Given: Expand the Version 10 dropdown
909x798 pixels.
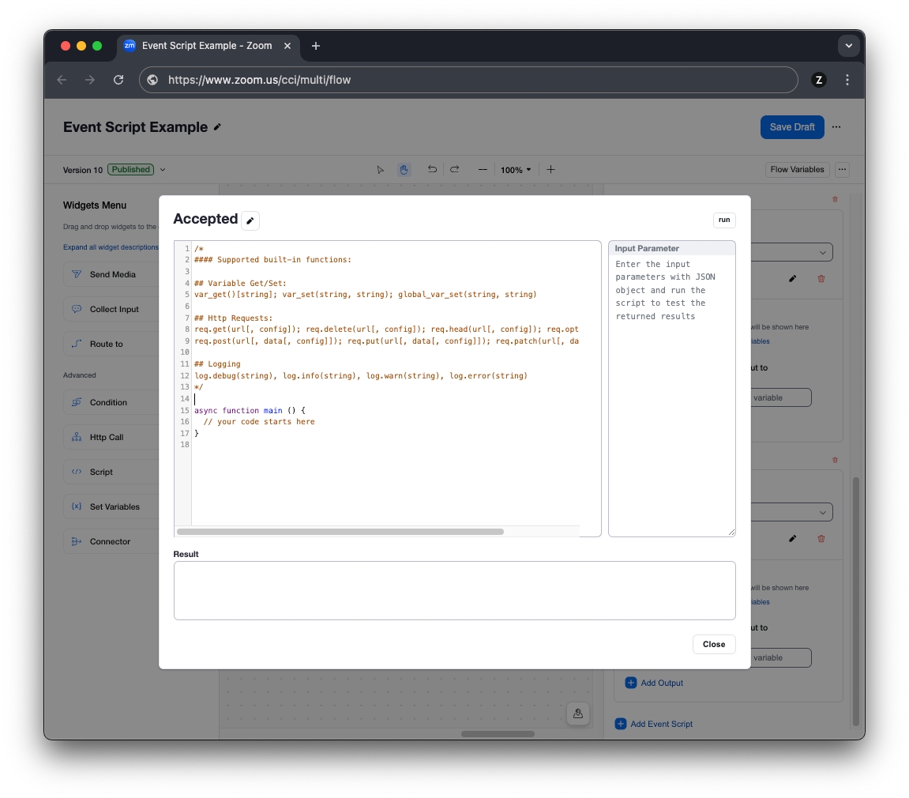Looking at the screenshot, I should pyautogui.click(x=163, y=169).
